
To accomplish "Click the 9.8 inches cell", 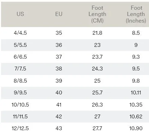I will pyautogui.click(x=136, y=81).
